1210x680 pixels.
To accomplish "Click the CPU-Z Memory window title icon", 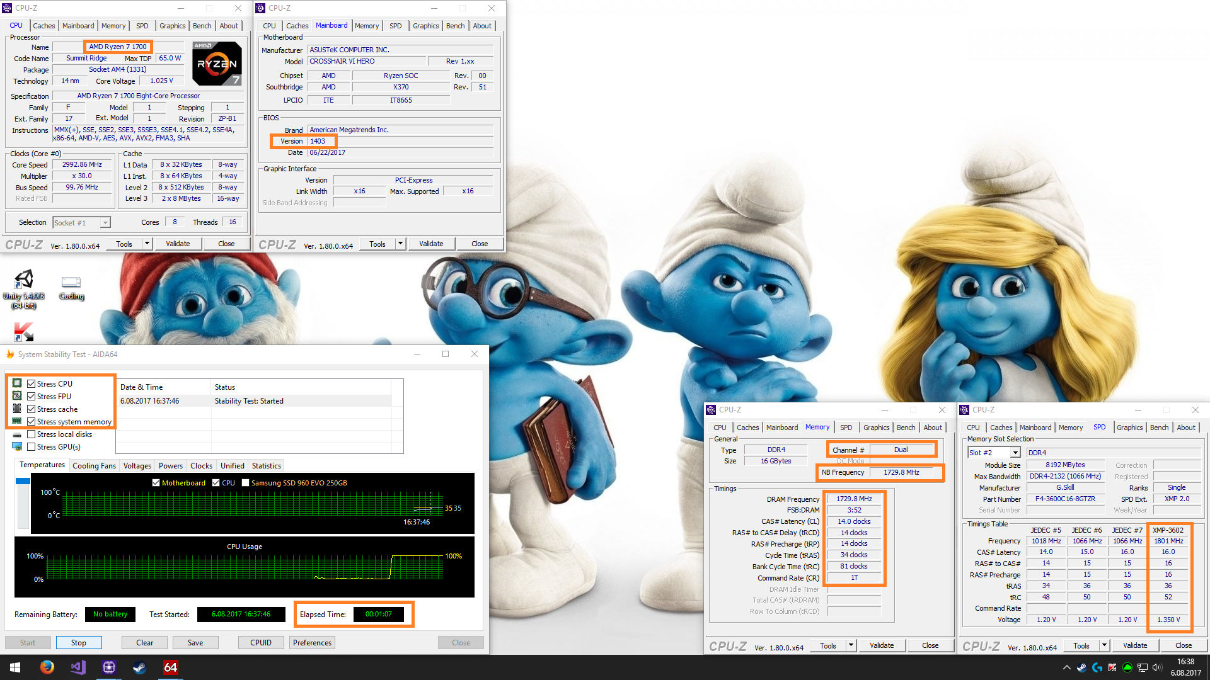I will 712,410.
